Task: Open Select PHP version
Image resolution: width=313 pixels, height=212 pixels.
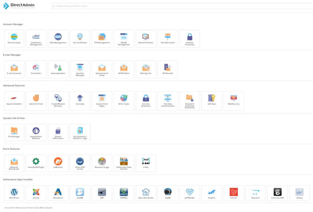Action: point(80,163)
